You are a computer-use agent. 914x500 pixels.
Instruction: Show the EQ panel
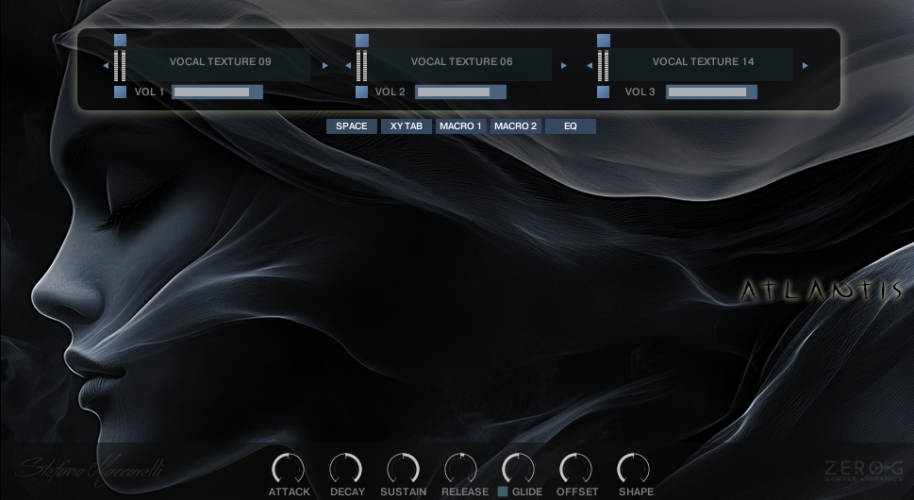point(571,126)
